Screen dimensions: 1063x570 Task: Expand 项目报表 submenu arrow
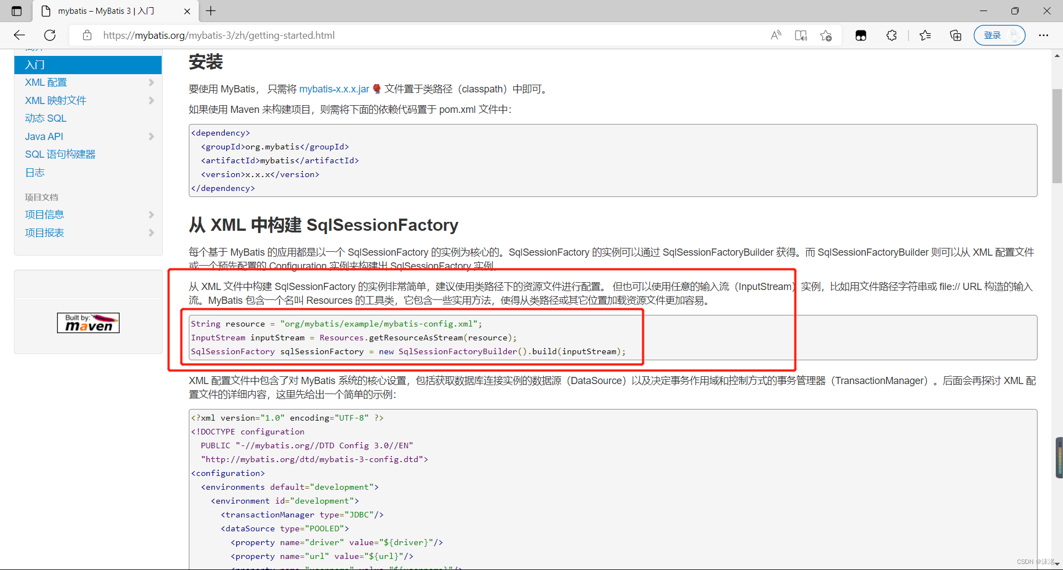click(152, 233)
